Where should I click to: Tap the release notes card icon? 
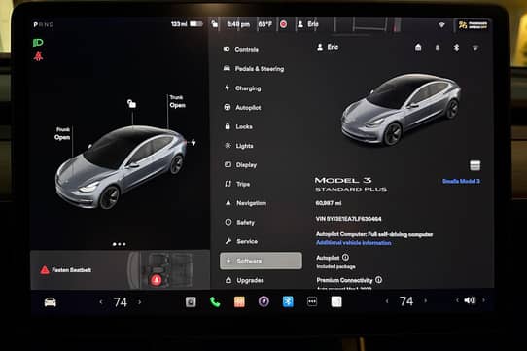(x=474, y=165)
